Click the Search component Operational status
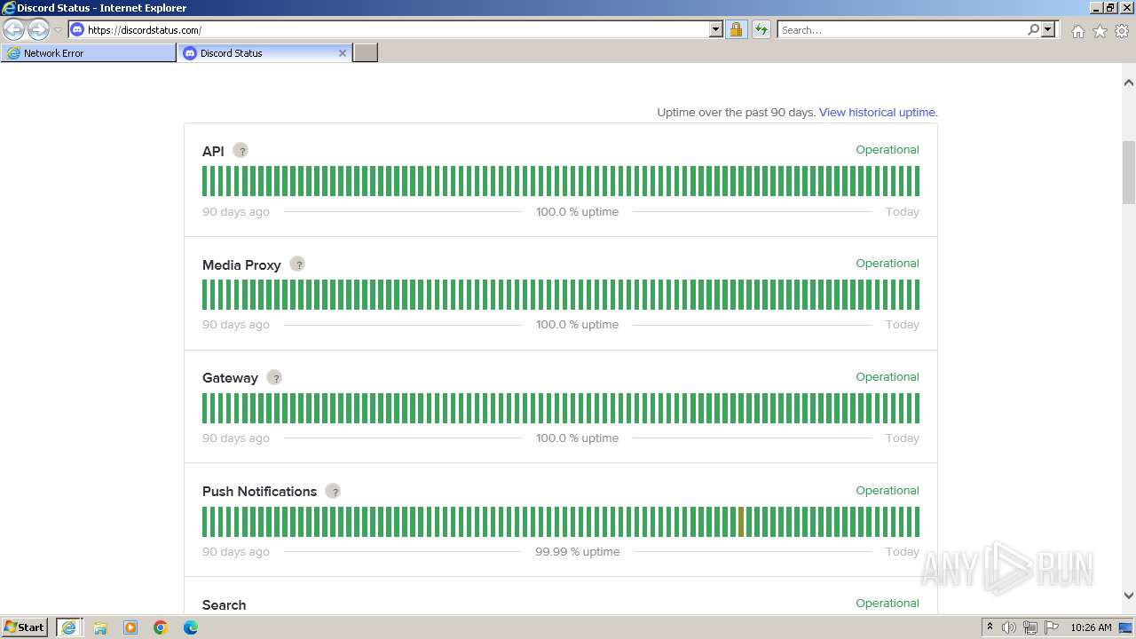The width and height of the screenshot is (1136, 639). [x=887, y=603]
